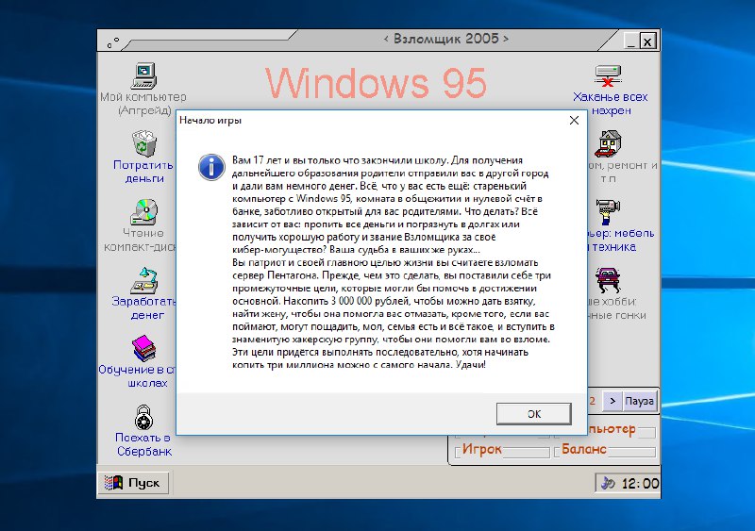Open the Хаканье всех нахрен network icon
Viewport: 755px width, 531px height.
coord(608,75)
